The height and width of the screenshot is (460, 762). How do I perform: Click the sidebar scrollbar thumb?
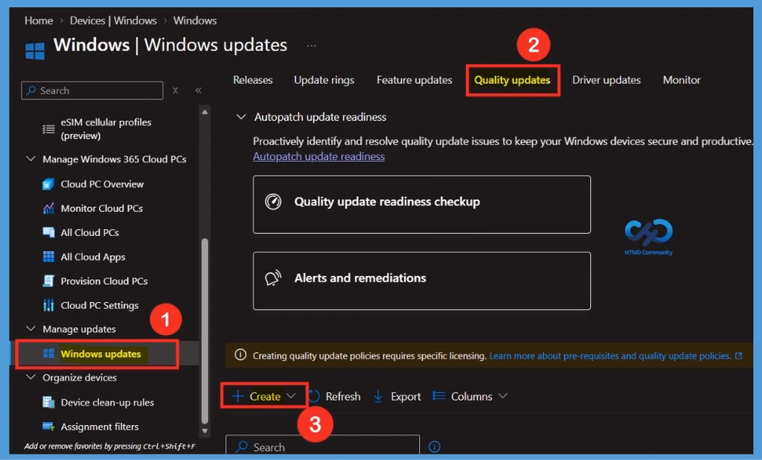[x=205, y=330]
